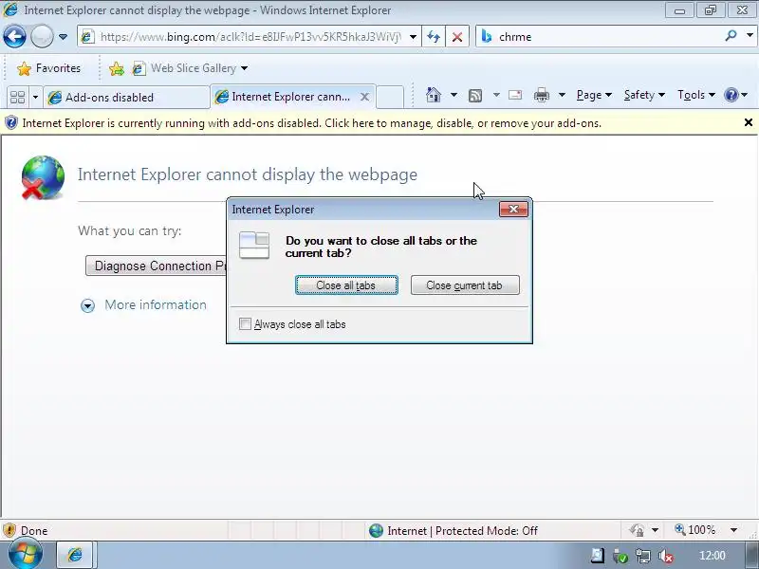Tick the Always close all tabs checkbox
The width and height of the screenshot is (759, 569).
click(x=245, y=323)
